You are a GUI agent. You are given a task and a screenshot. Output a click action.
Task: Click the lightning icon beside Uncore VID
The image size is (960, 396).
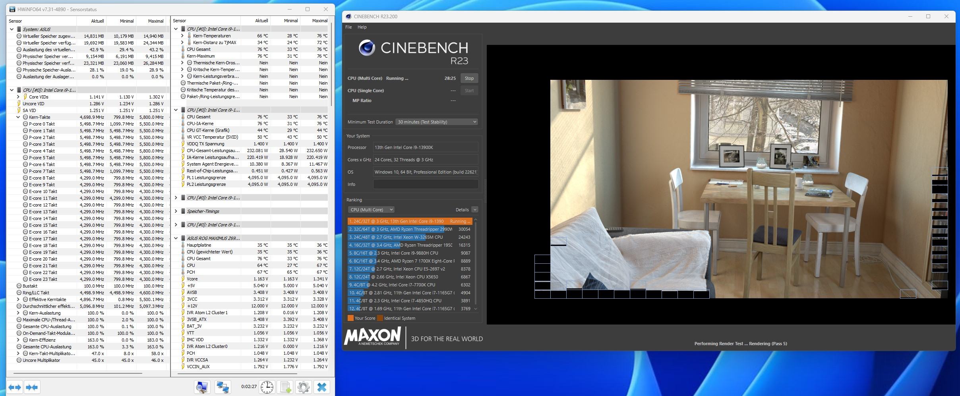(x=19, y=104)
